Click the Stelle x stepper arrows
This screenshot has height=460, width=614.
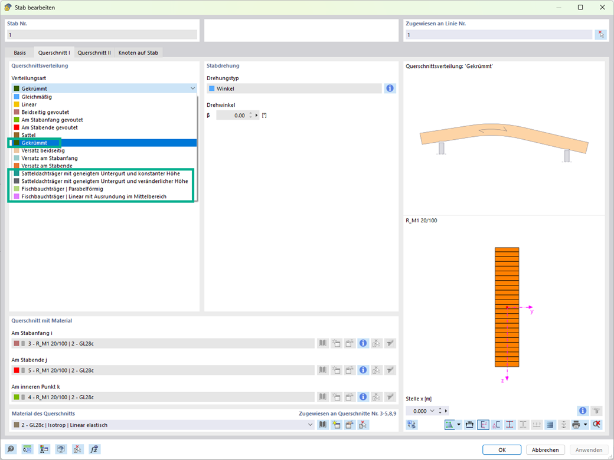[440, 410]
